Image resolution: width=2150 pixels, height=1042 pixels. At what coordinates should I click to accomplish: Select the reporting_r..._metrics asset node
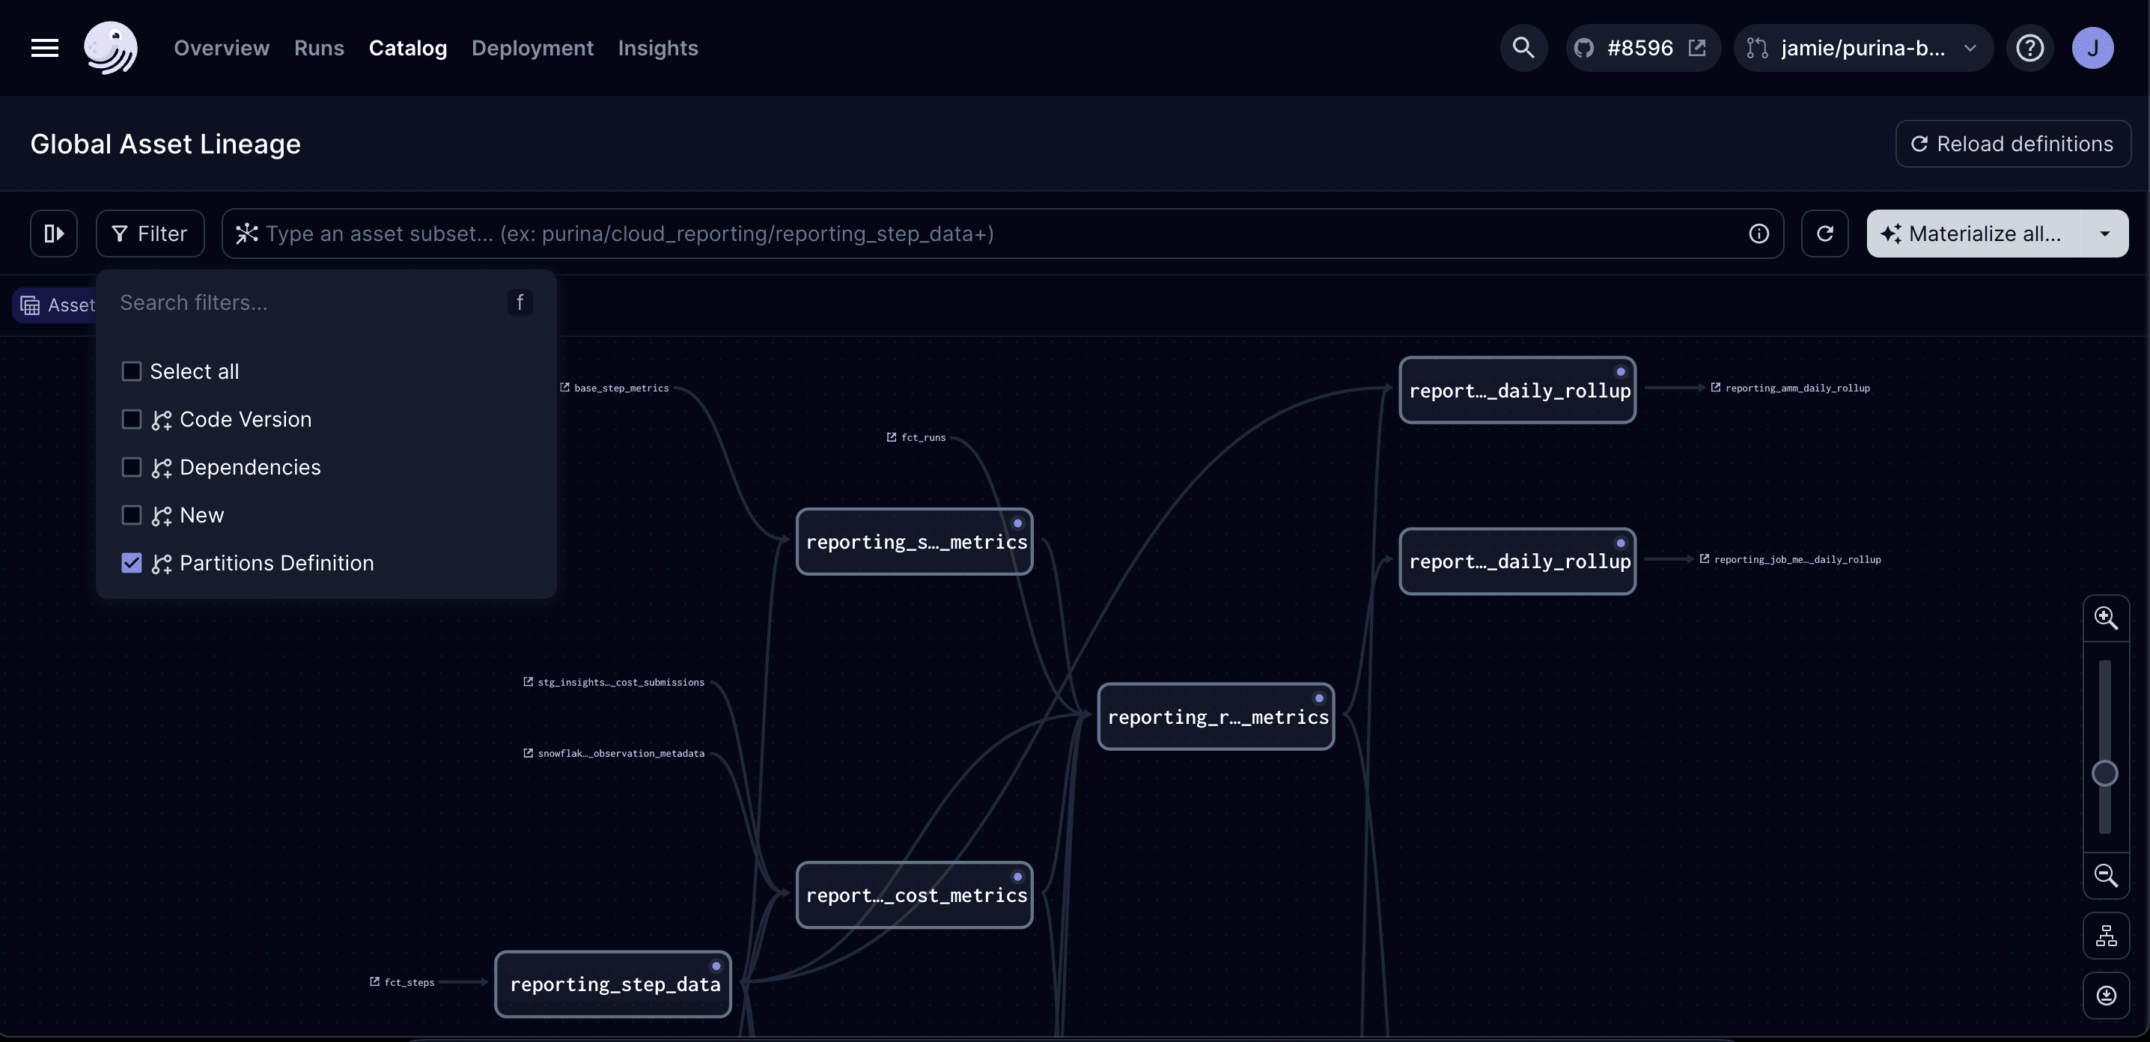pyautogui.click(x=1216, y=716)
